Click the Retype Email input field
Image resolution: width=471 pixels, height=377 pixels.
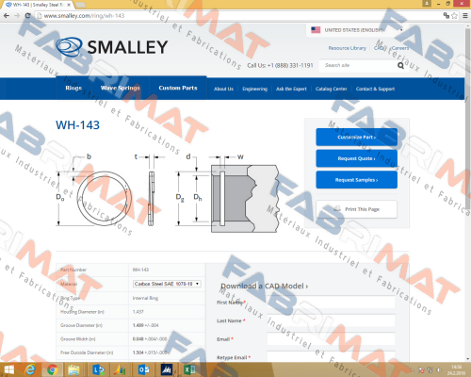(331, 357)
